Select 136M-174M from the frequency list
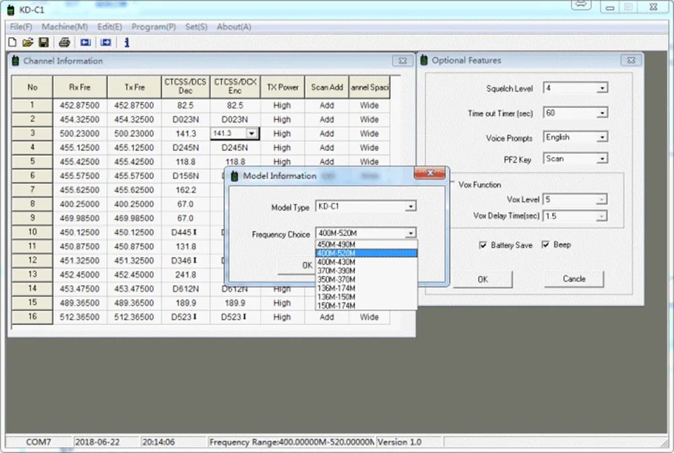The image size is (674, 453). (x=336, y=288)
